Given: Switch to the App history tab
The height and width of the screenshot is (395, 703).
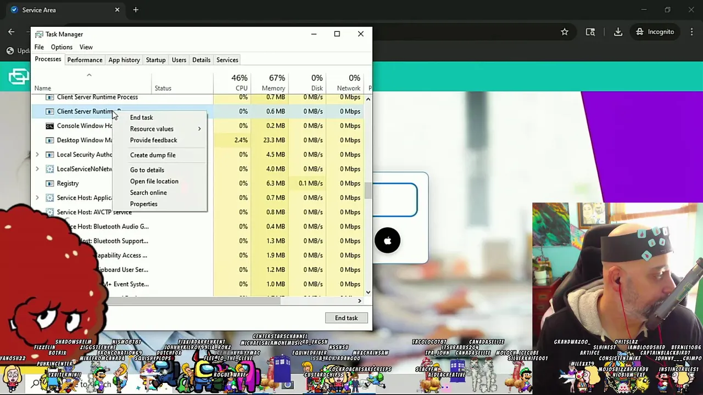Looking at the screenshot, I should [124, 60].
